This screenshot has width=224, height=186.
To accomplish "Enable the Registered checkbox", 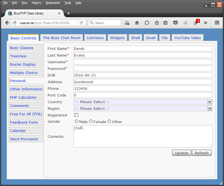I will [x=76, y=115].
